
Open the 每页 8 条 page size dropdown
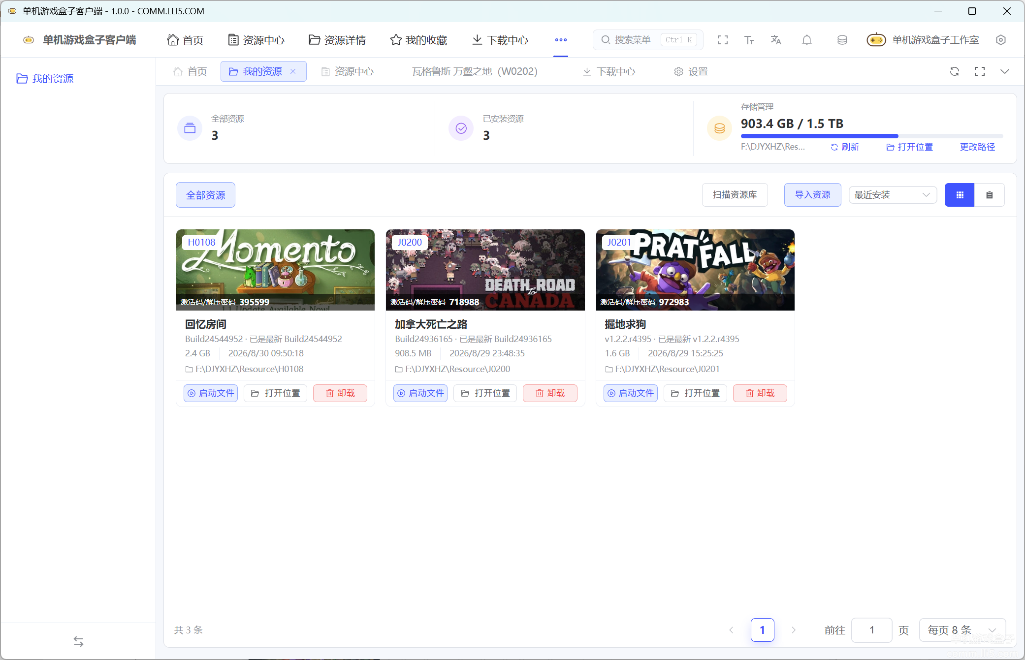(962, 630)
